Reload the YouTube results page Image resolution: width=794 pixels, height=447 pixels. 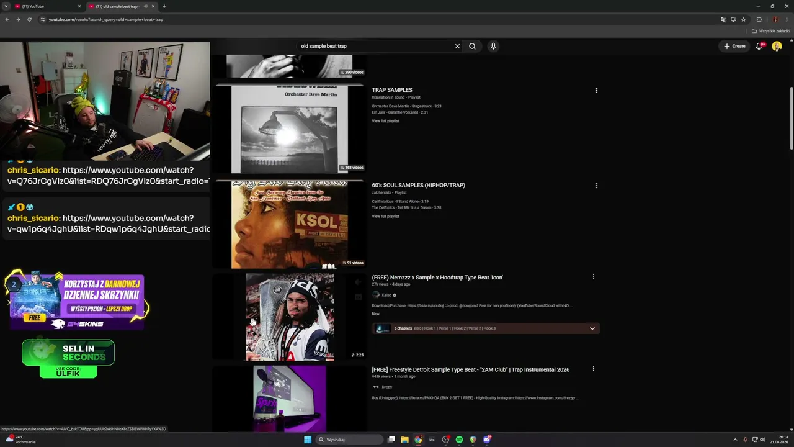(29, 19)
